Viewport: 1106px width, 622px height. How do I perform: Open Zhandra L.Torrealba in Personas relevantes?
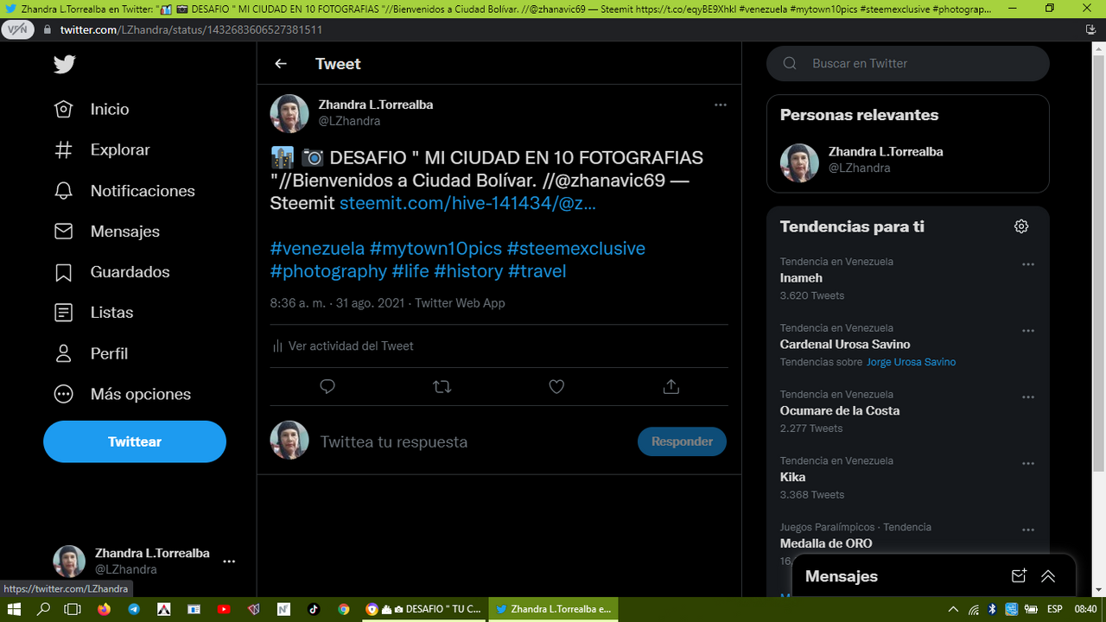[x=908, y=162]
